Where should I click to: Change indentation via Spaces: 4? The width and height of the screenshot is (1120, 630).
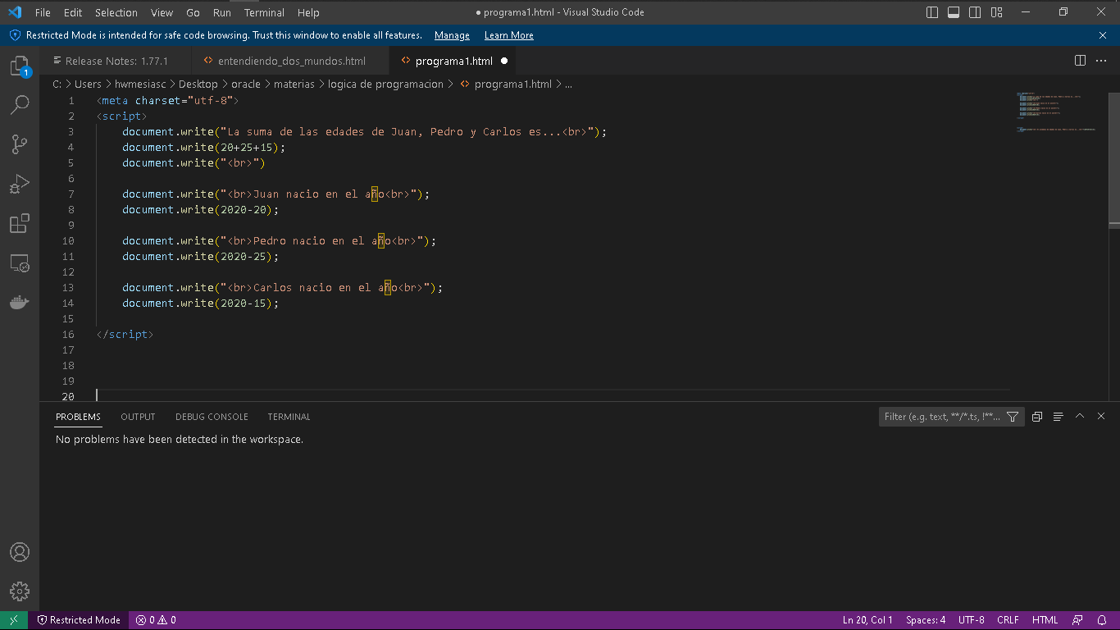click(926, 620)
